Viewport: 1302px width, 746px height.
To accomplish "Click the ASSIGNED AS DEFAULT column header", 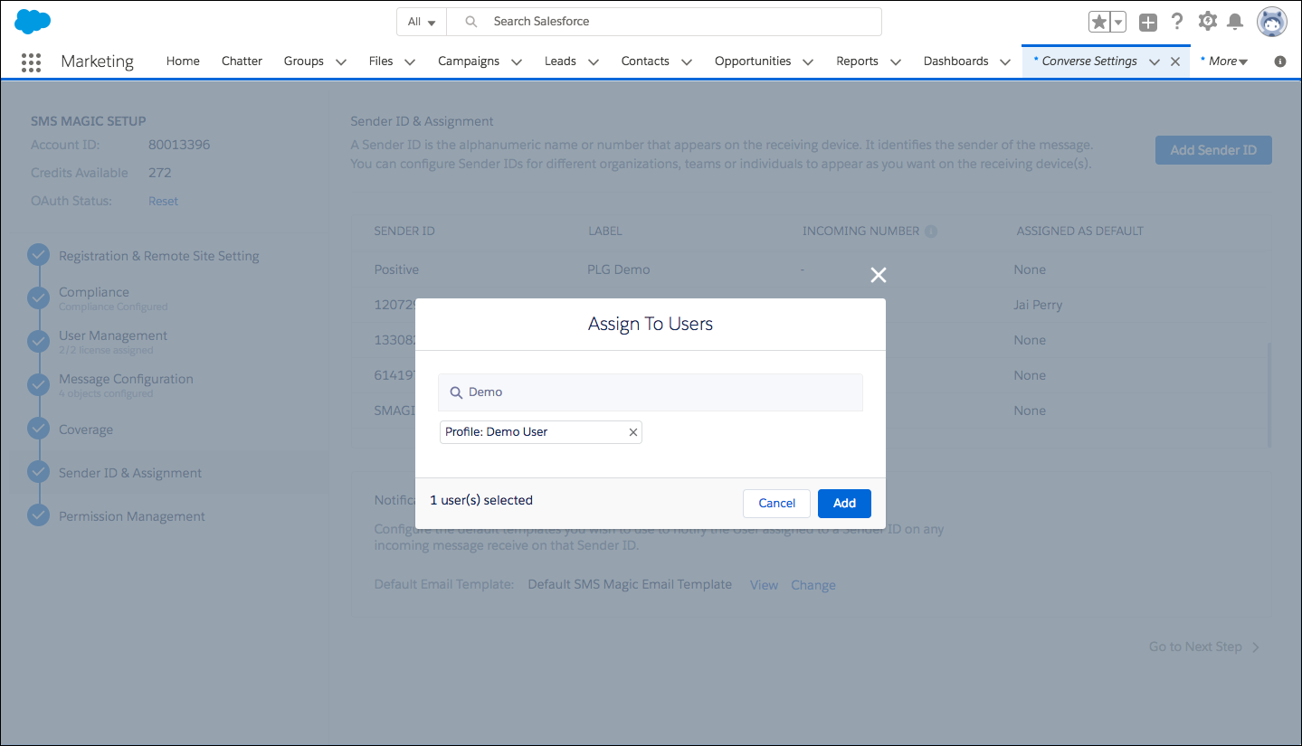I will [1079, 231].
